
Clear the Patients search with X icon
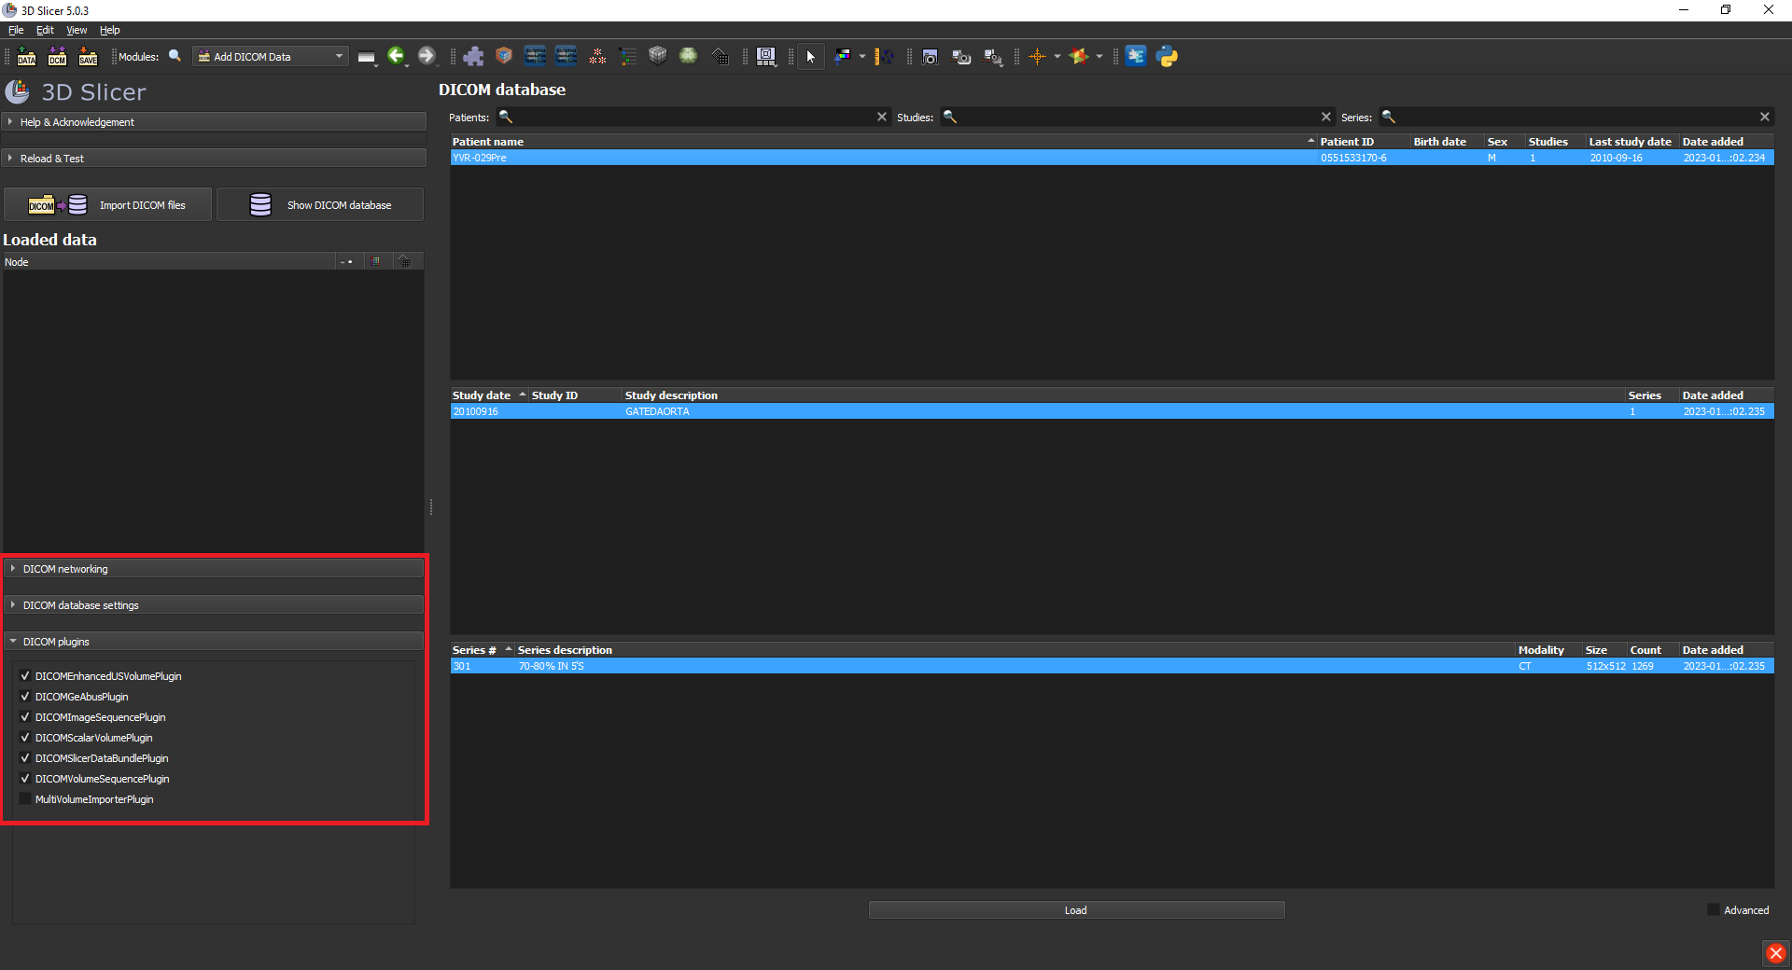881,118
